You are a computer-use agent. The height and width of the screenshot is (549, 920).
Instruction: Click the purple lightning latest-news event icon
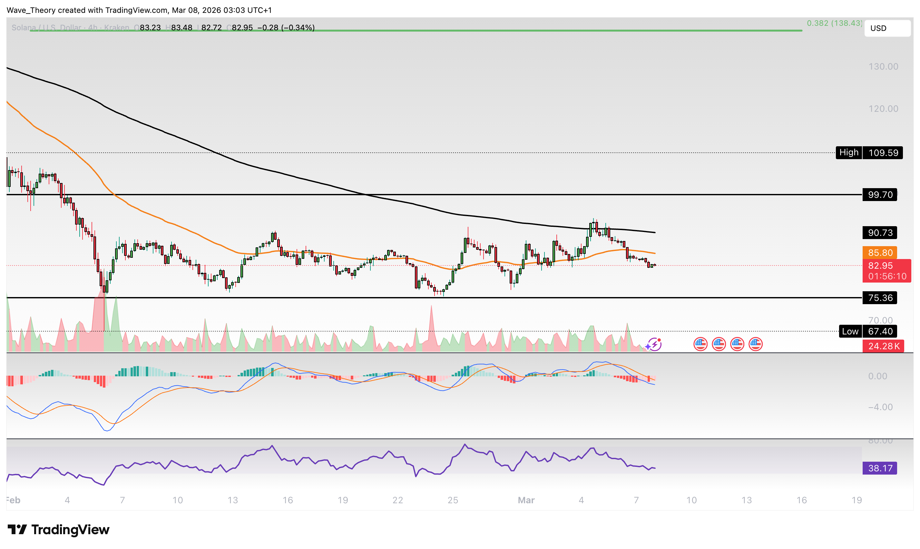point(655,344)
